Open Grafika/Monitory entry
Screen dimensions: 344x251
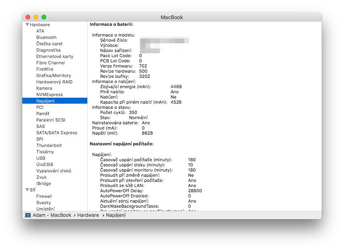(x=53, y=75)
